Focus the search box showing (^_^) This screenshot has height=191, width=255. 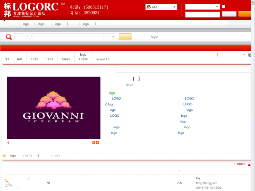click(59, 37)
